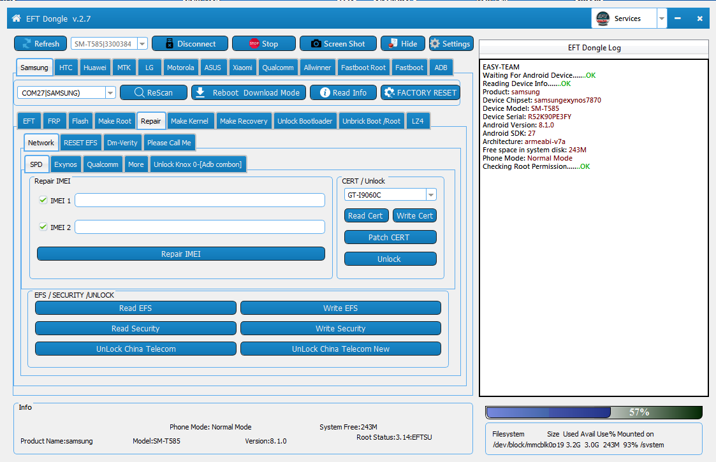Click the red Stop sign icon
This screenshot has height=462, width=716.
click(254, 43)
